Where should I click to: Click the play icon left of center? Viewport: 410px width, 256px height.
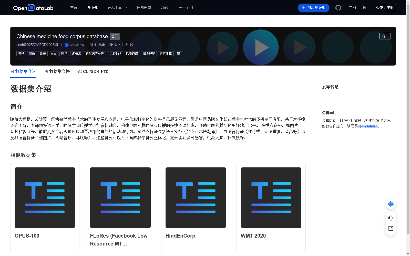222,47
